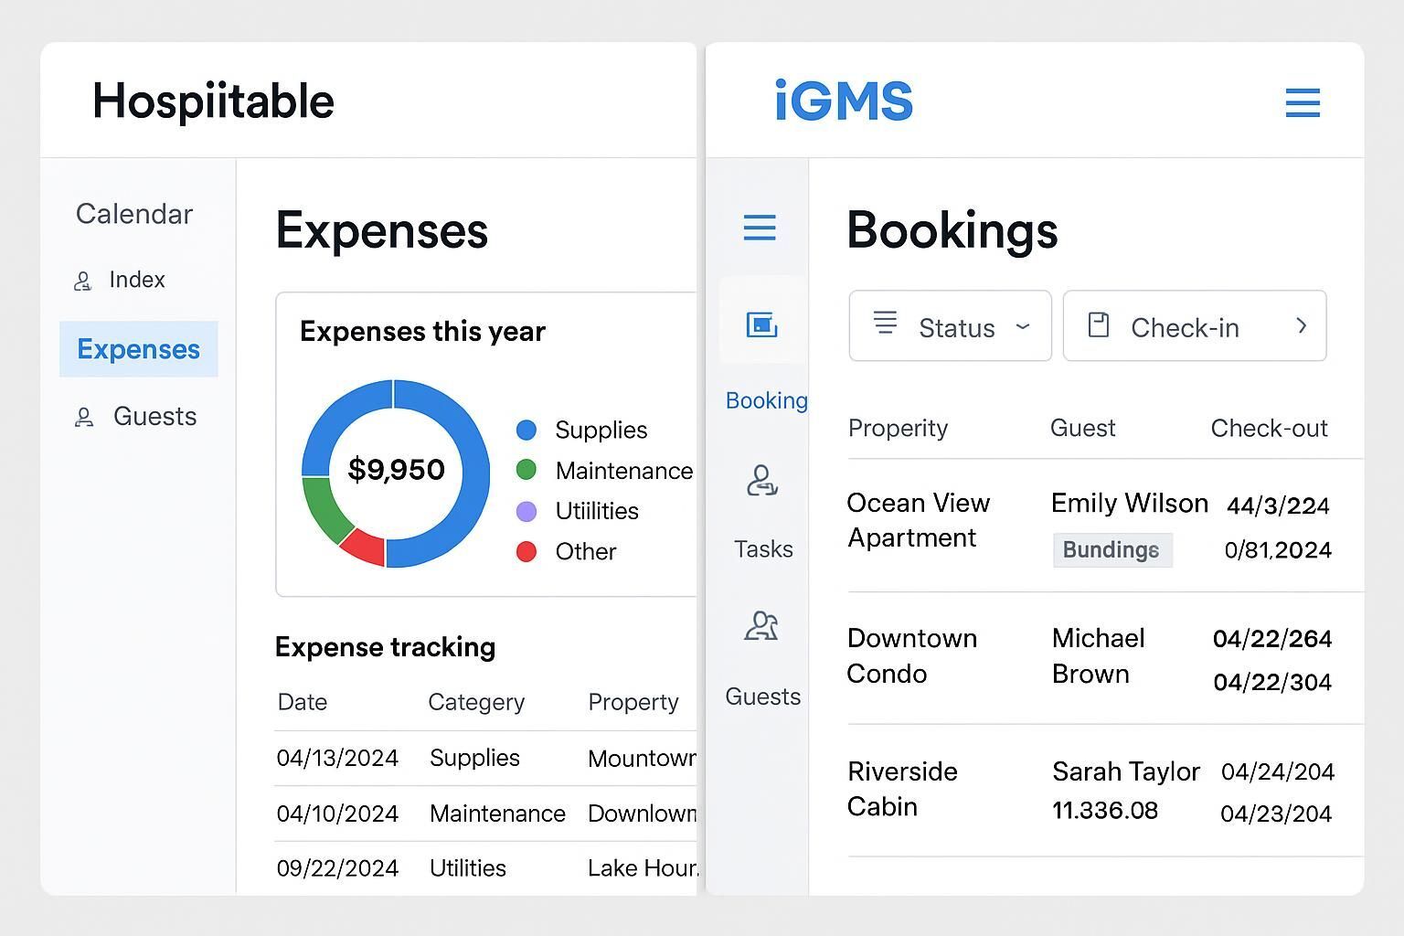
Task: Sort by Category column header
Action: click(476, 702)
